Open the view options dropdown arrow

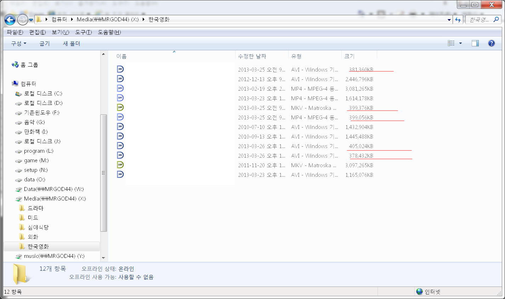tap(460, 43)
